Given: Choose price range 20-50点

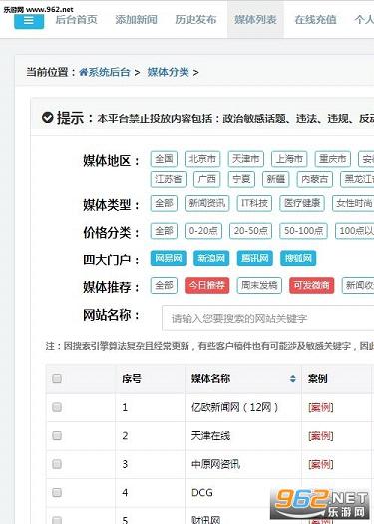Looking at the screenshot, I should click(250, 231).
